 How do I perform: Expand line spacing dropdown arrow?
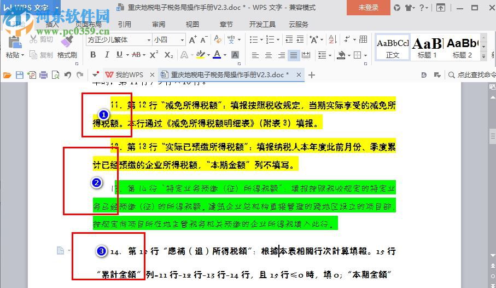point(330,55)
